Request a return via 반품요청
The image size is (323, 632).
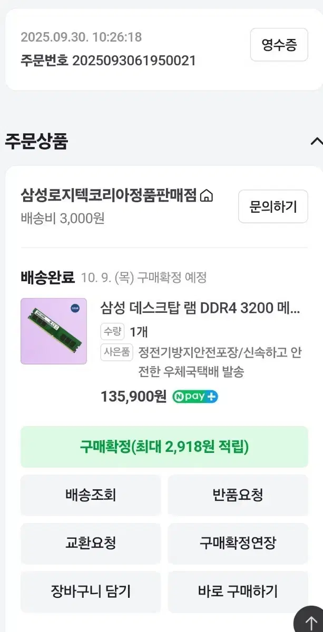click(x=238, y=495)
